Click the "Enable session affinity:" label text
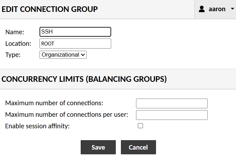 [x=37, y=126]
